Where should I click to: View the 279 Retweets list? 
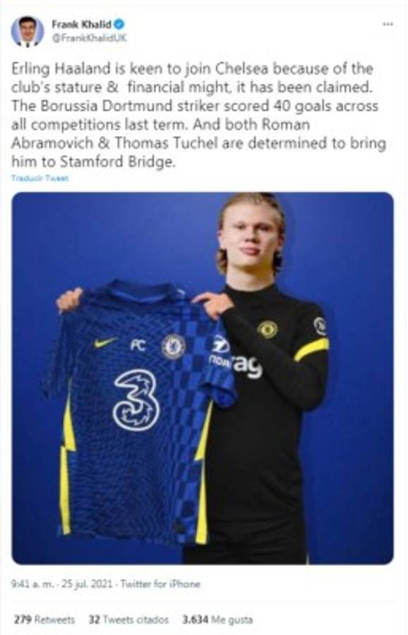(x=44, y=619)
